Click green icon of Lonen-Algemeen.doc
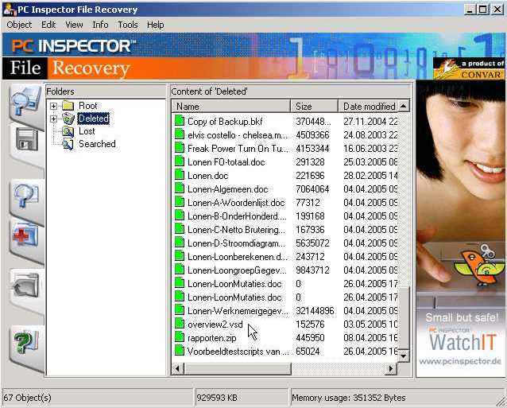 point(180,189)
